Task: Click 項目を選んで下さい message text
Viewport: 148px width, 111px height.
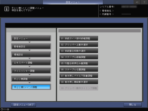Action: pyautogui.click(x=22, y=10)
